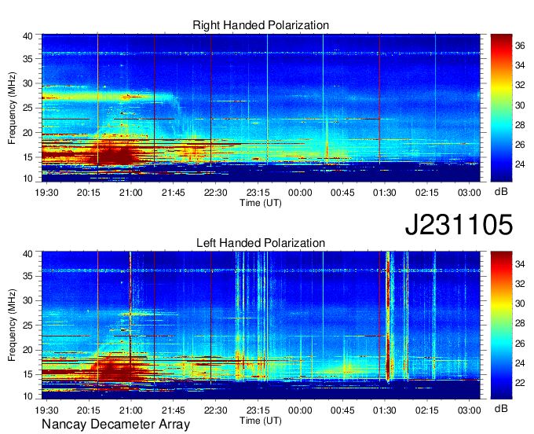Screen dimensions: 534x434
Task: Click the Left Handed Polarization spectrogram image
Action: 261,325
